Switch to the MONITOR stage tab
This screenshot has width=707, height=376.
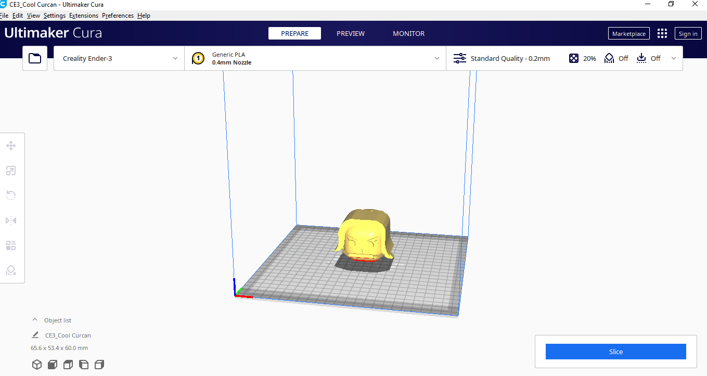pyautogui.click(x=408, y=33)
